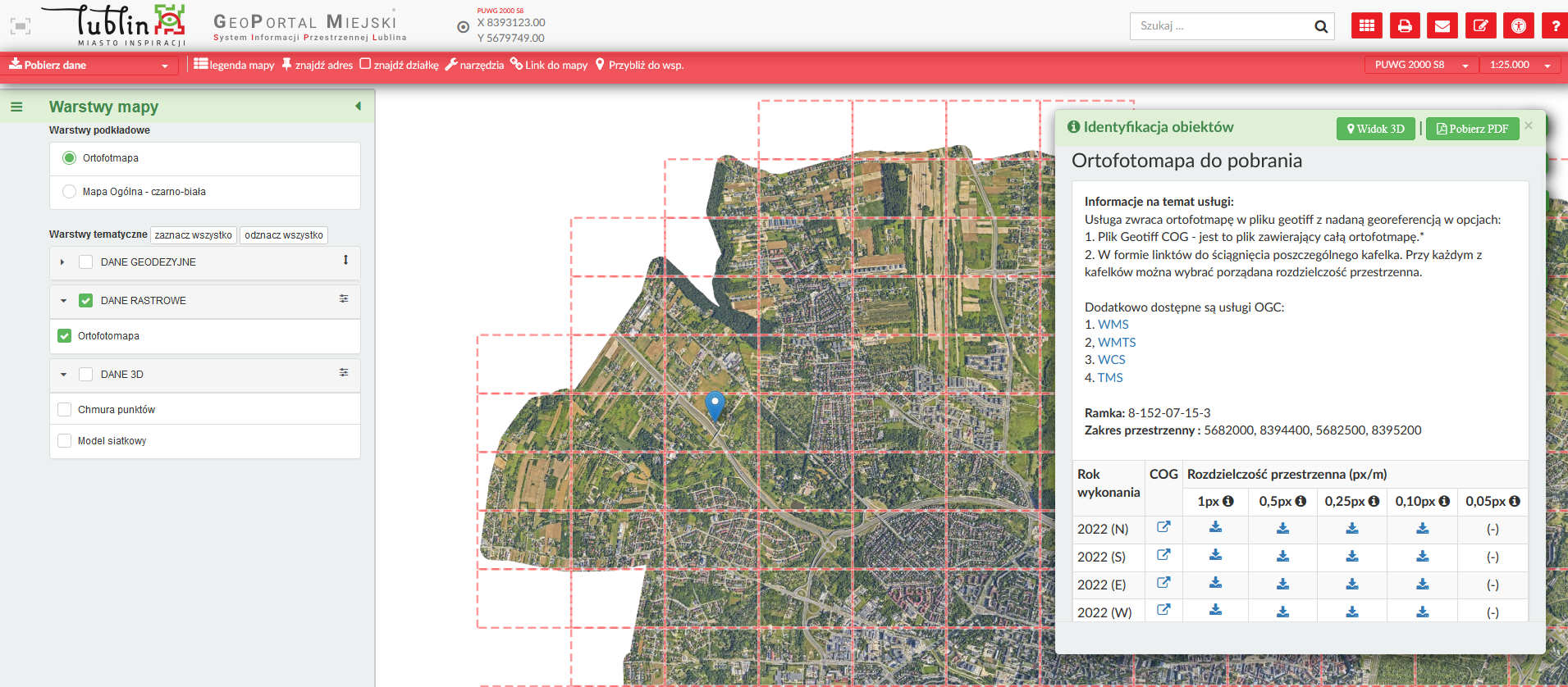Open the envelope contact icon
The image size is (1568, 687).
tap(1442, 26)
